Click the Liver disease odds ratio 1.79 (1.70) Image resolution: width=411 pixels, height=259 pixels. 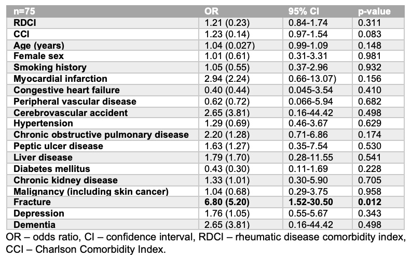tap(226, 157)
